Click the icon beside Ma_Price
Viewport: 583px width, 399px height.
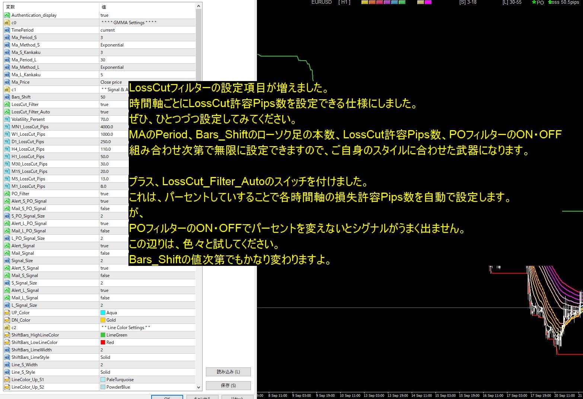[x=7, y=82]
